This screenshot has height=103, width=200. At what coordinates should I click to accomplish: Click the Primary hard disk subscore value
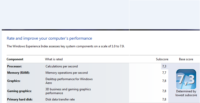(x=164, y=99)
